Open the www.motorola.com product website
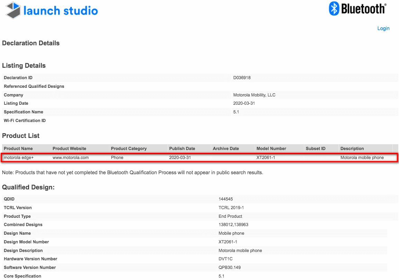The height and width of the screenshot is (280, 399). (71, 158)
